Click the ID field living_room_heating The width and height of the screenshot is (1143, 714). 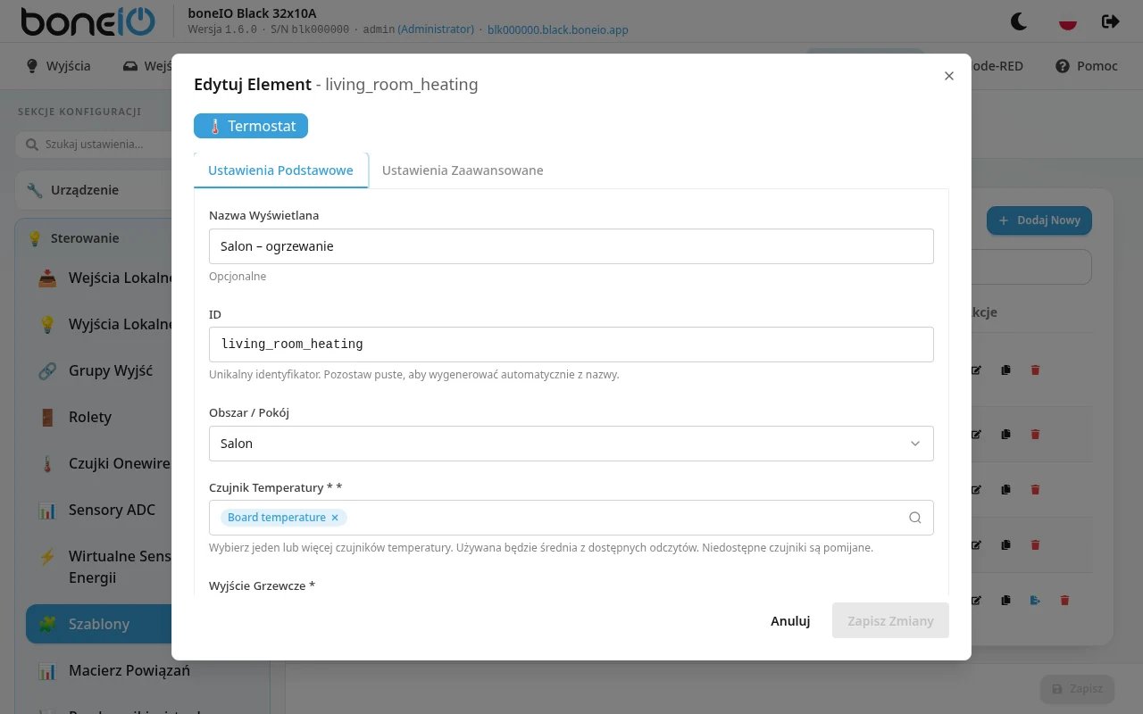pos(571,345)
